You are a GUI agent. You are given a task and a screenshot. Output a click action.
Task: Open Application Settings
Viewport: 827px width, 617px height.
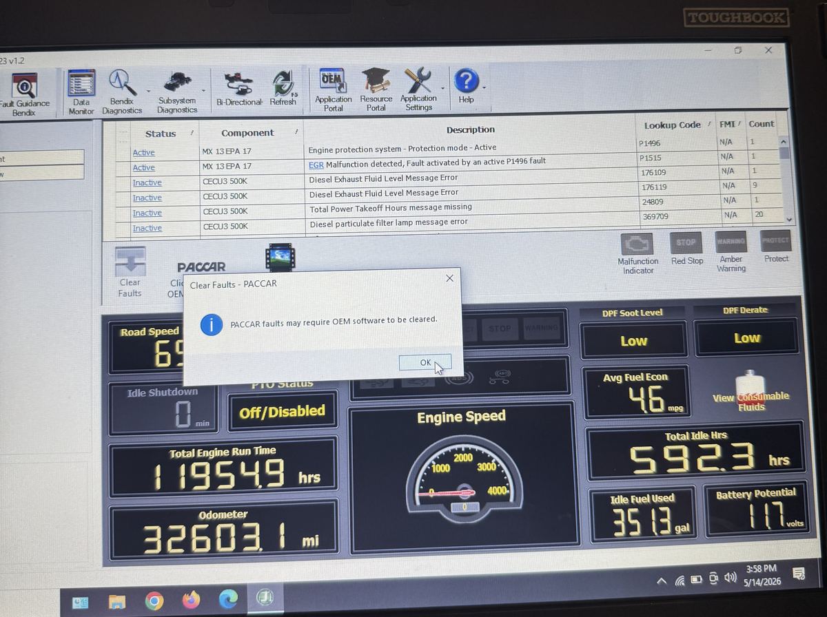click(418, 90)
